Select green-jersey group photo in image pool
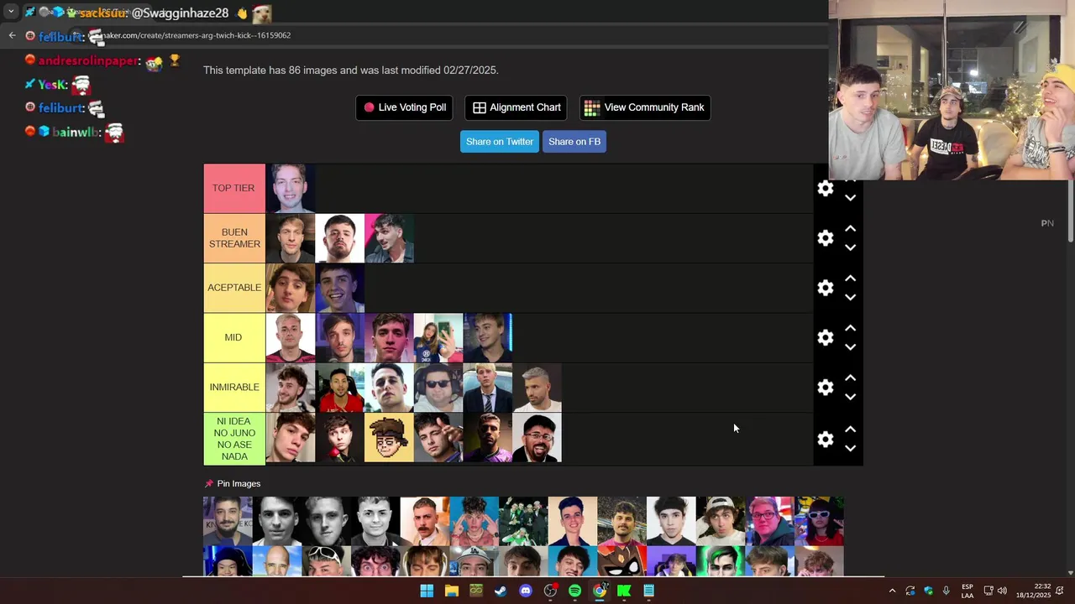 tap(523, 521)
